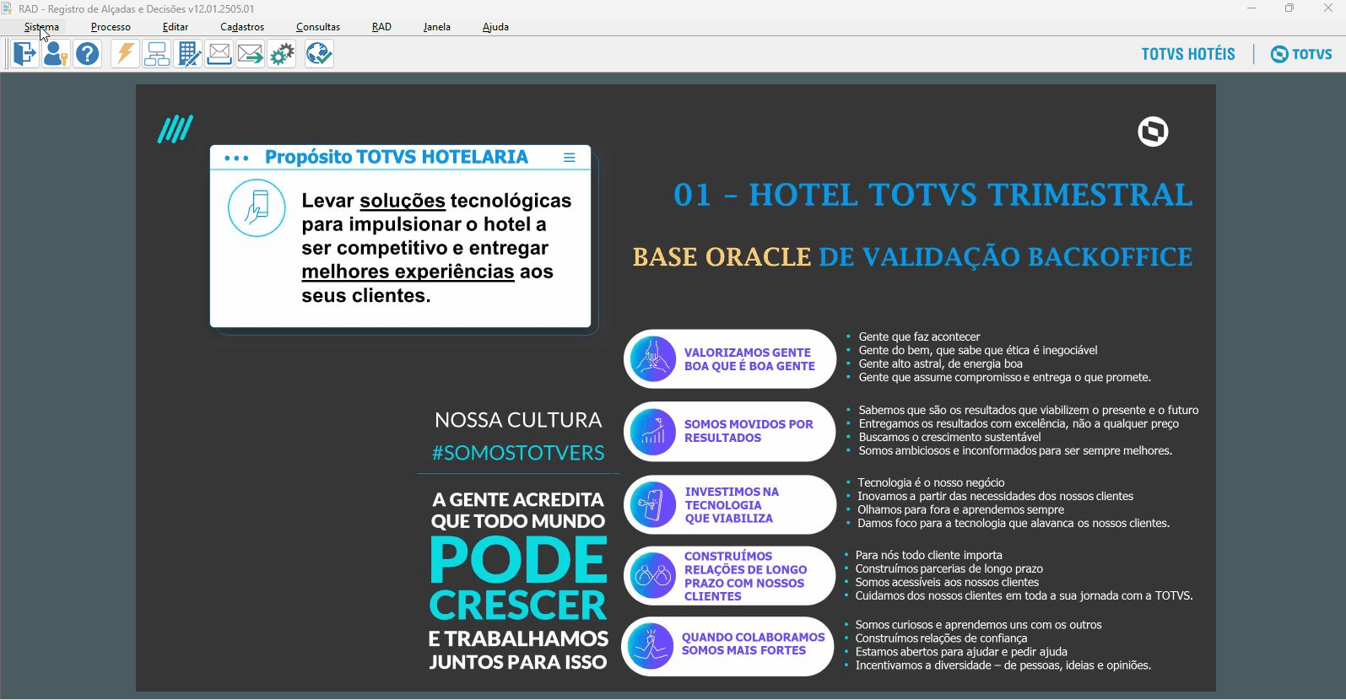Image resolution: width=1346 pixels, height=700 pixels.
Task: Open the RAD menu
Action: point(381,27)
